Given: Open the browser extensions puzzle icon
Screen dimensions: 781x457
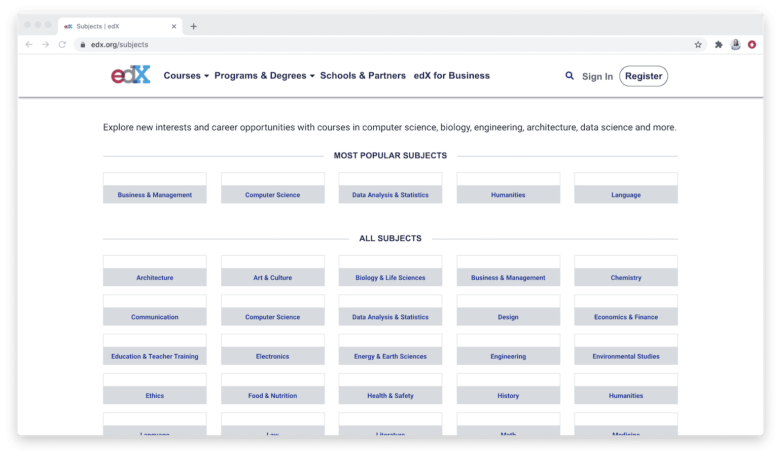Looking at the screenshot, I should [x=718, y=45].
